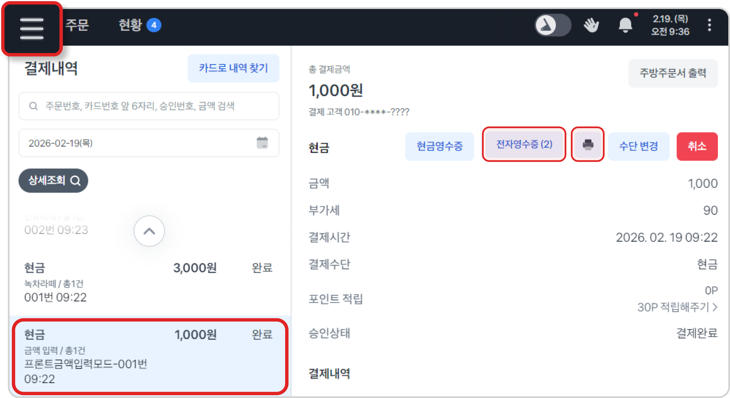
Task: Open the notification bell
Action: [625, 25]
